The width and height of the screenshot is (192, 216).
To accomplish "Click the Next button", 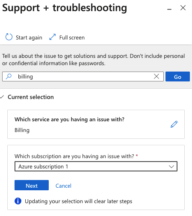I will [x=32, y=185].
